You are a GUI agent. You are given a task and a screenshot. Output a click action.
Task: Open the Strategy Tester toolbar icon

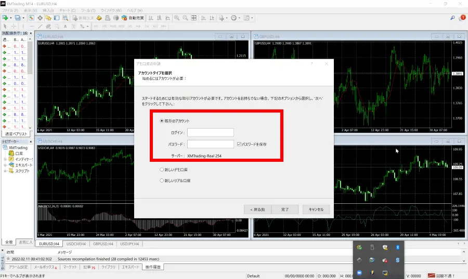coord(65,18)
